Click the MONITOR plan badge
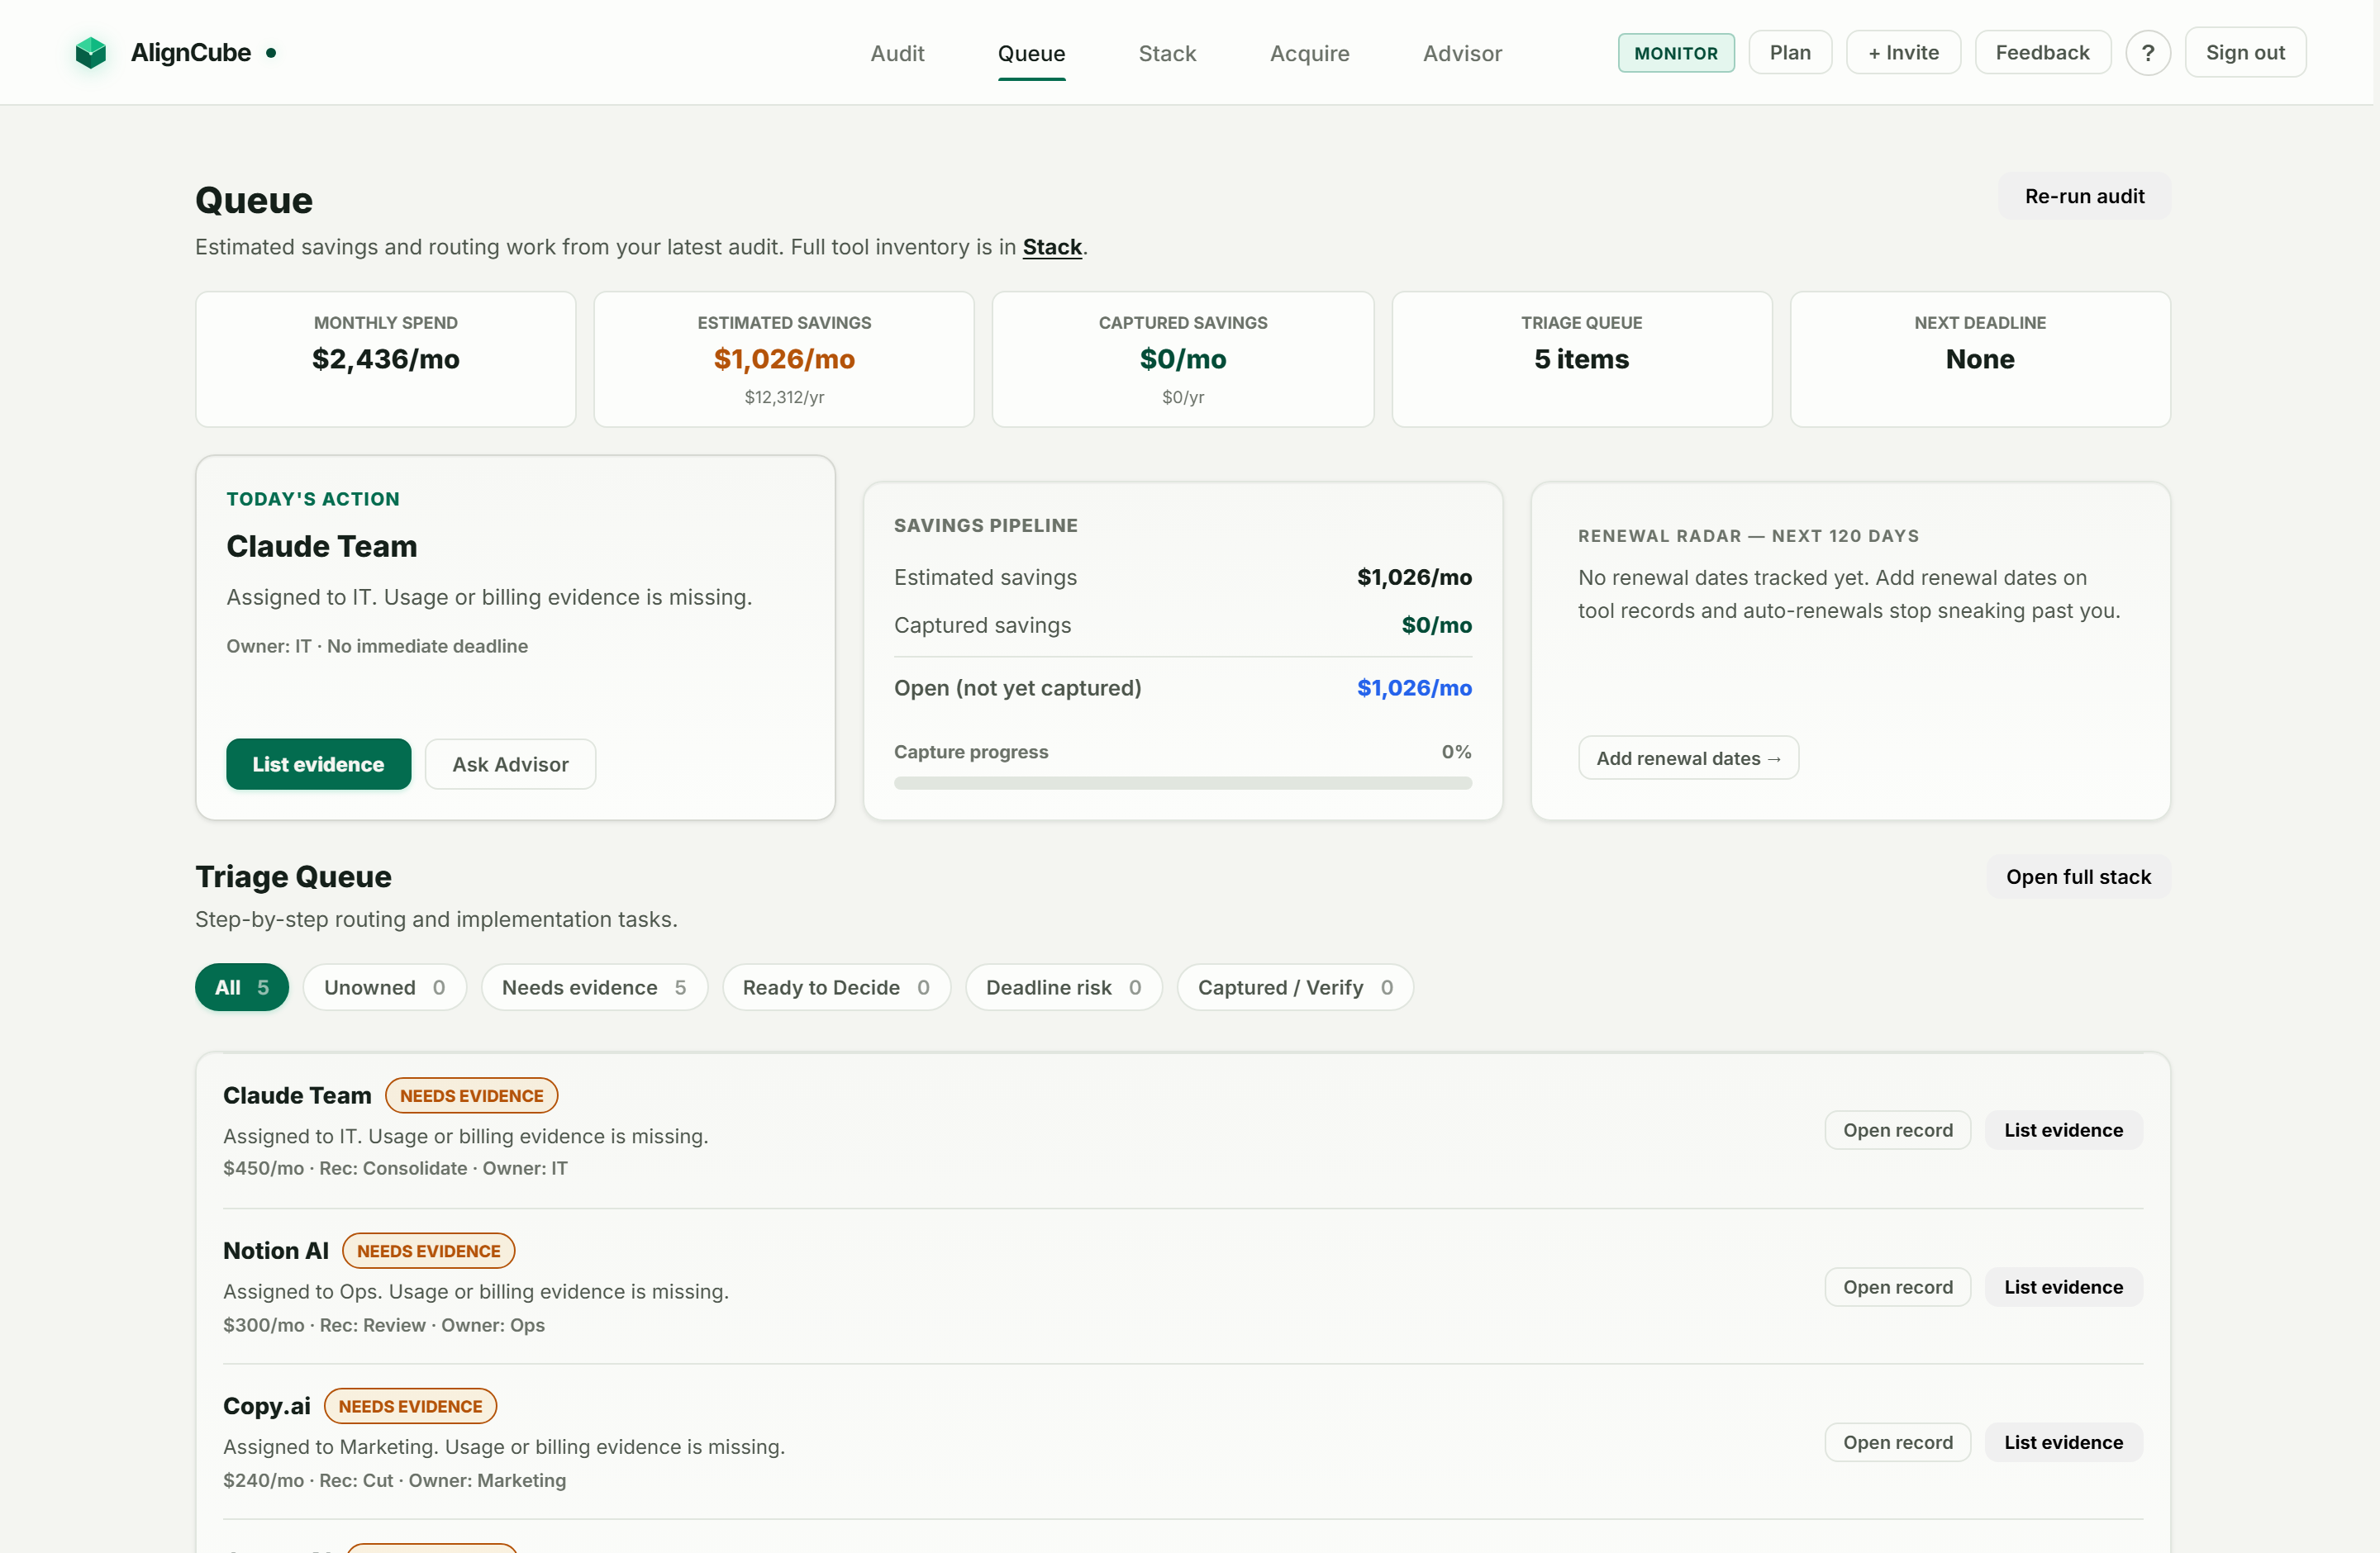 coord(1676,53)
